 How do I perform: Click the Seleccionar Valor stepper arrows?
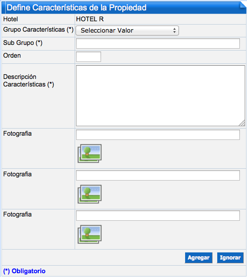(x=174, y=30)
